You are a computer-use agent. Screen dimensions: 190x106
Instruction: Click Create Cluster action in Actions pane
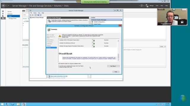pyautogui.click(x=97, y=24)
